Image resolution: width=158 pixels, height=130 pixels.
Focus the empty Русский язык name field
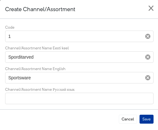[x=79, y=98]
